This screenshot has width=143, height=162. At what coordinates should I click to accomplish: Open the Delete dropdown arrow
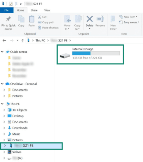pyautogui.click(x=90, y=29)
